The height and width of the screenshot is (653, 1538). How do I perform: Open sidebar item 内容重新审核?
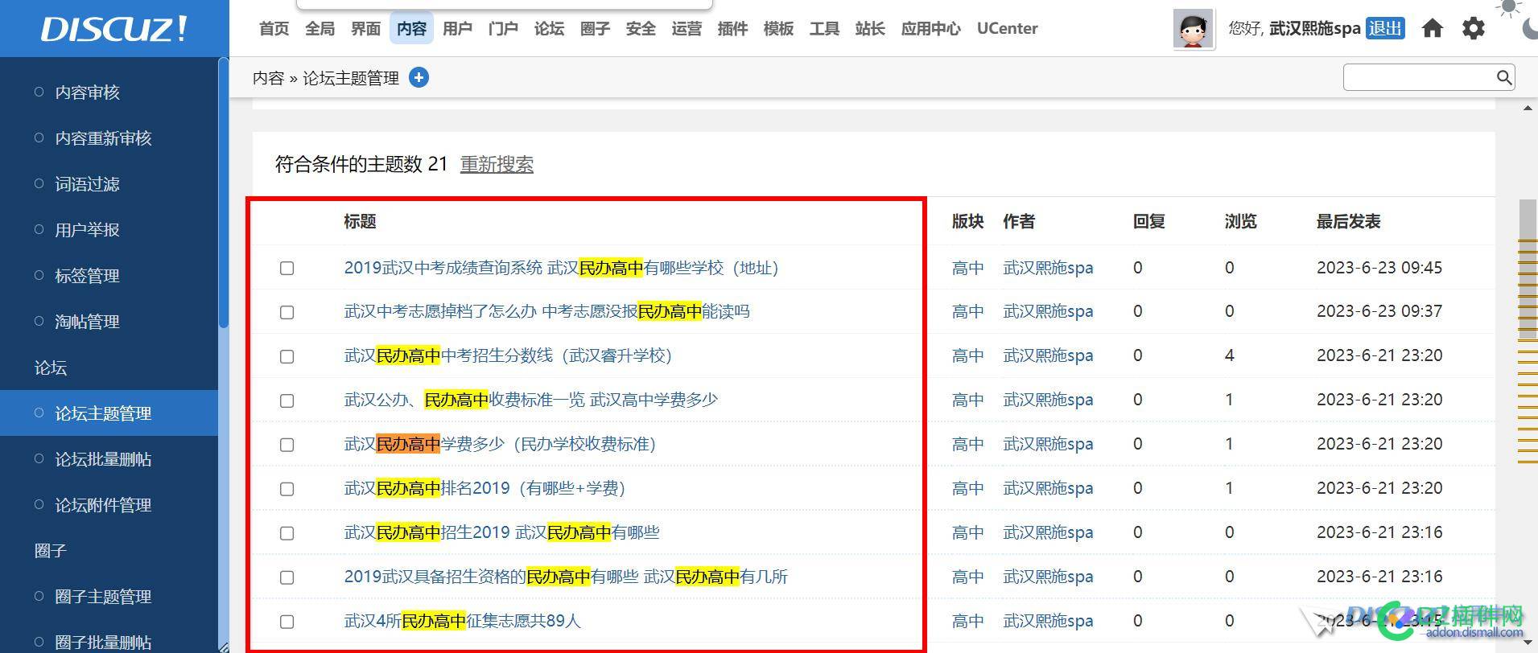103,138
